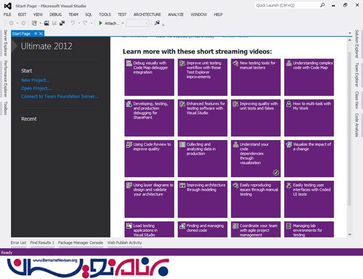Switch to Package Manager Console tab
Image resolution: width=363 pixels, height=279 pixels.
(x=80, y=243)
